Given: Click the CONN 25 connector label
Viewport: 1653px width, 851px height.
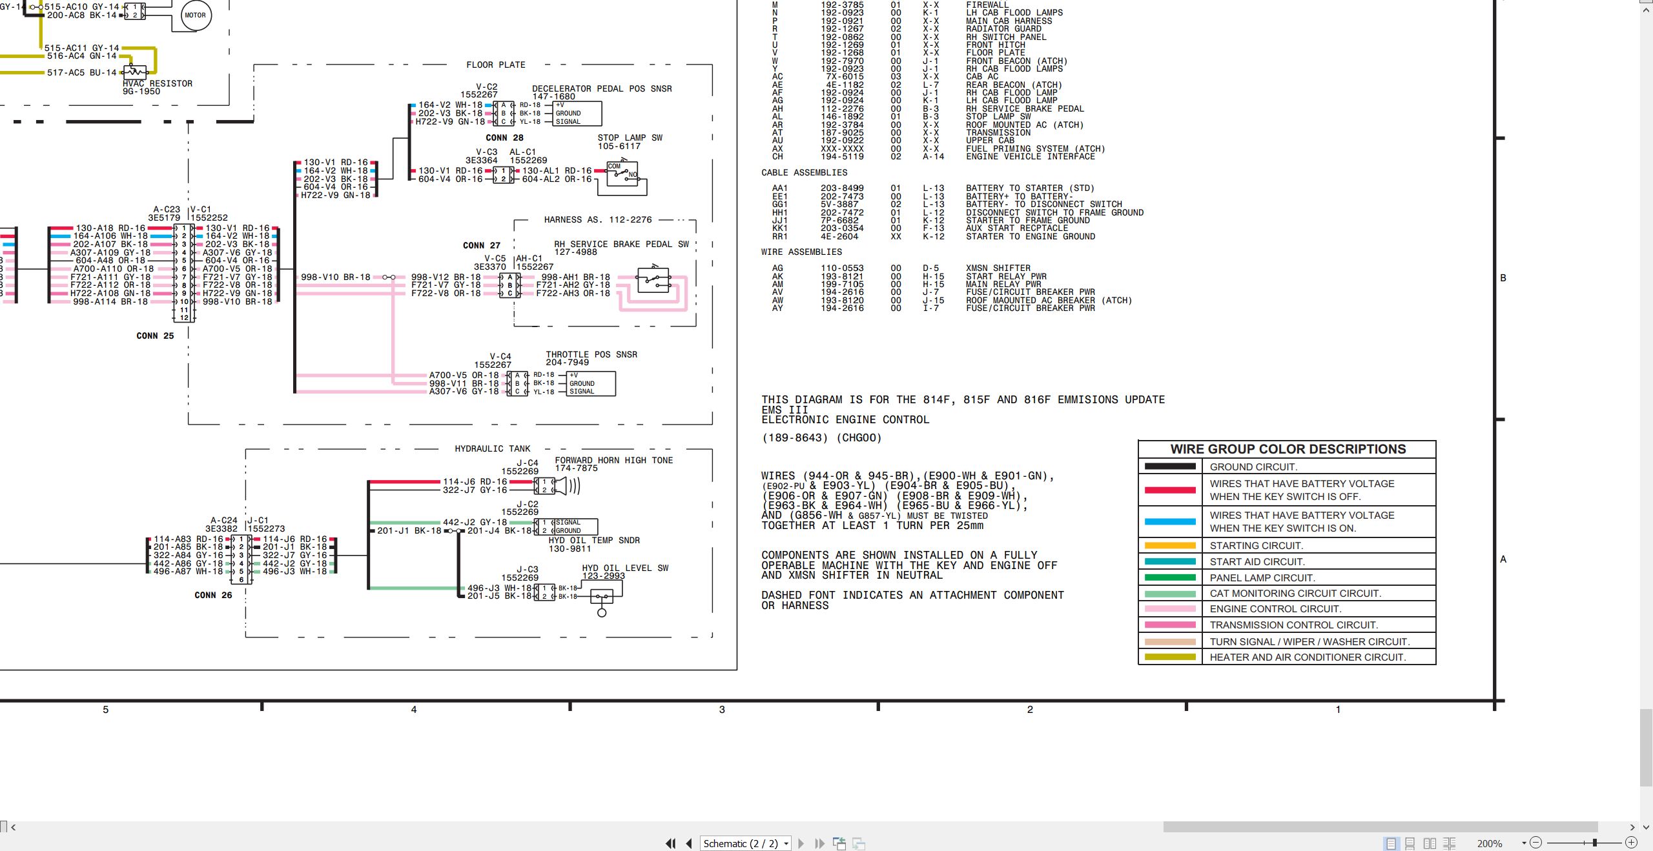Looking at the screenshot, I should [x=155, y=335].
